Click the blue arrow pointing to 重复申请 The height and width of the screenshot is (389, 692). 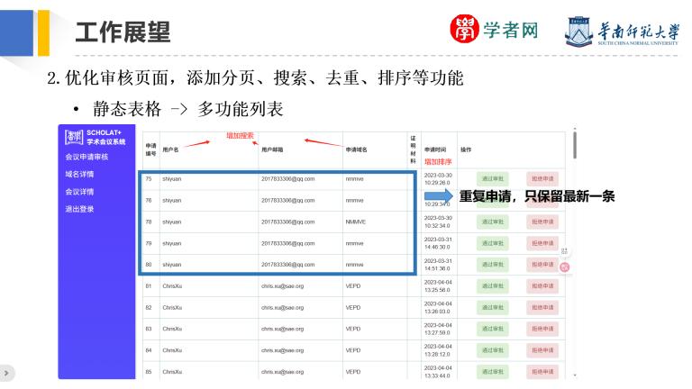click(440, 195)
